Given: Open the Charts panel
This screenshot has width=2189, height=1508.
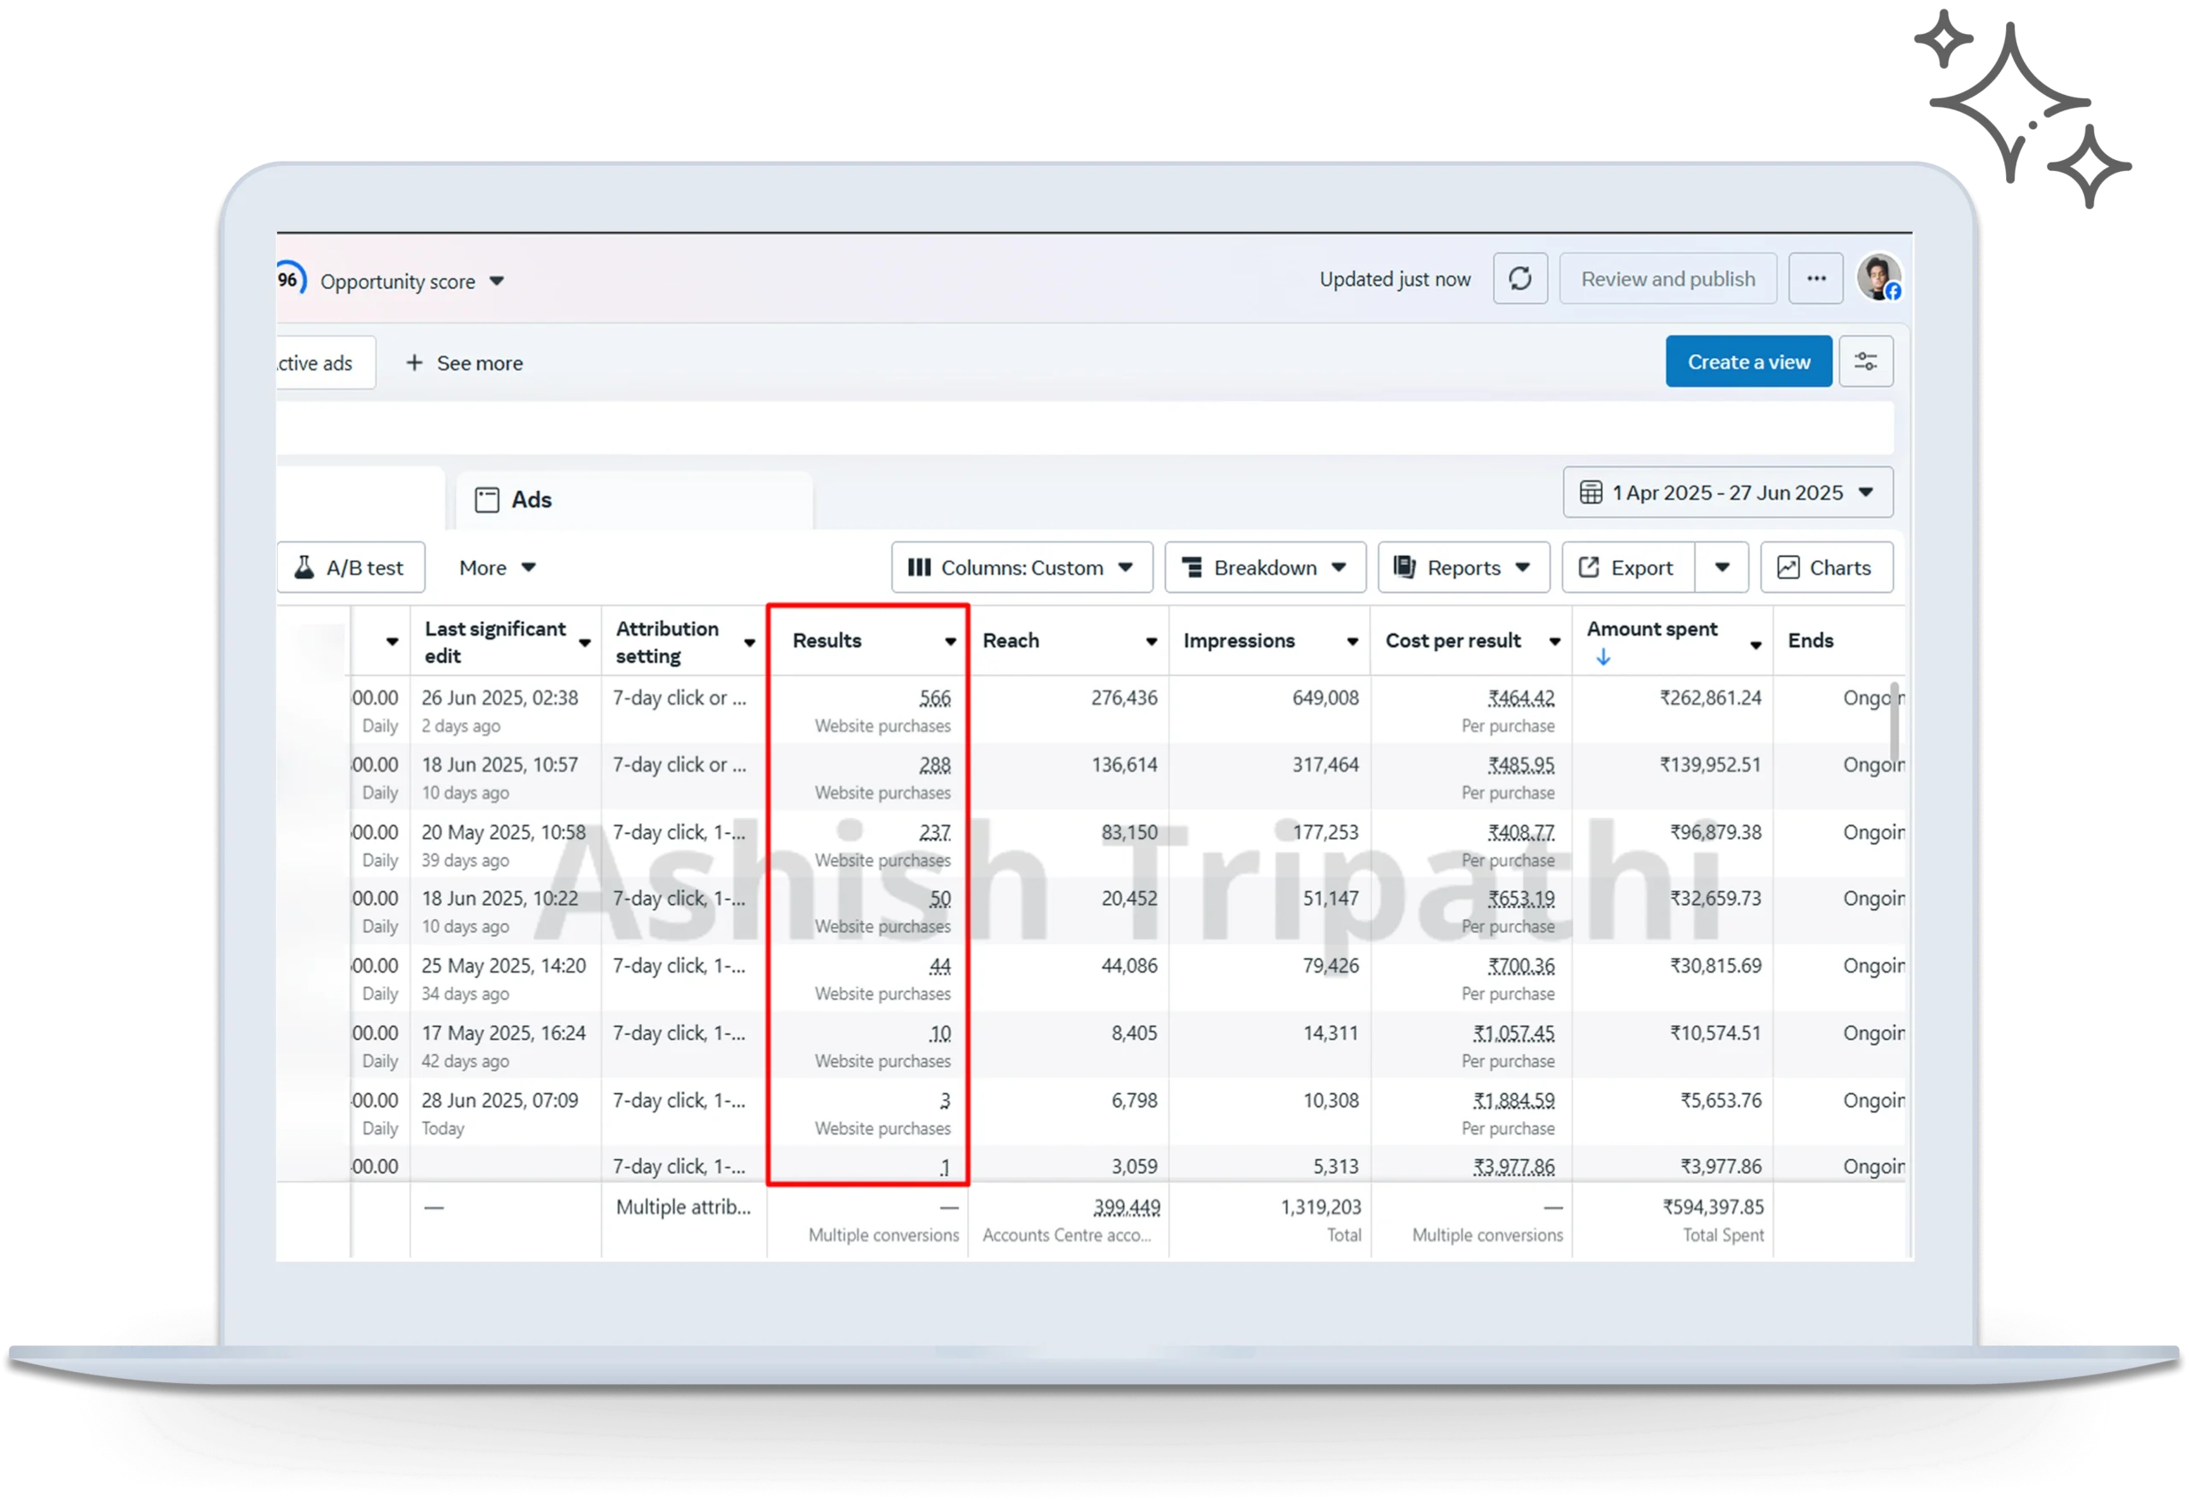Looking at the screenshot, I should click(1826, 568).
